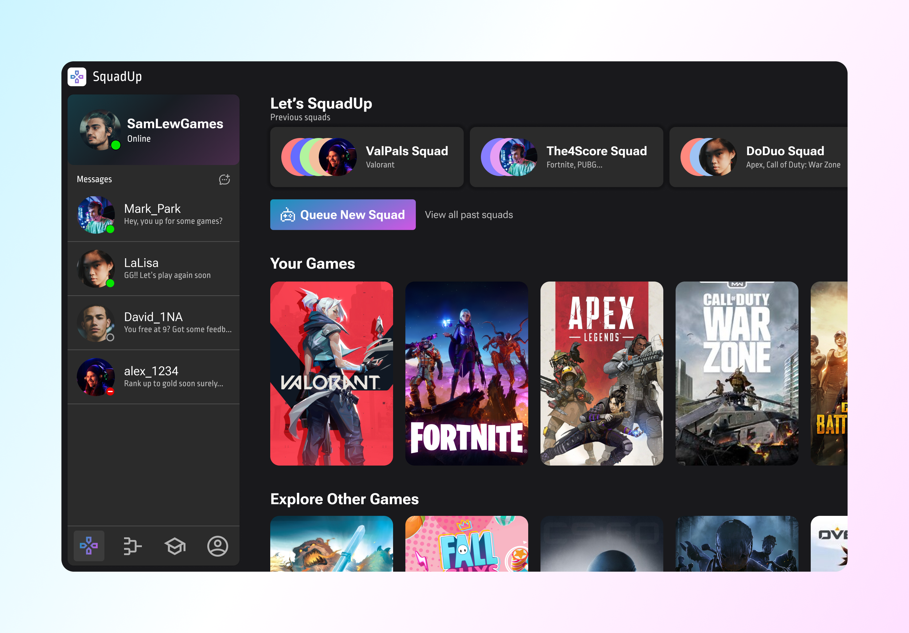Open the profile account tab icon
The width and height of the screenshot is (909, 633).
(x=218, y=546)
